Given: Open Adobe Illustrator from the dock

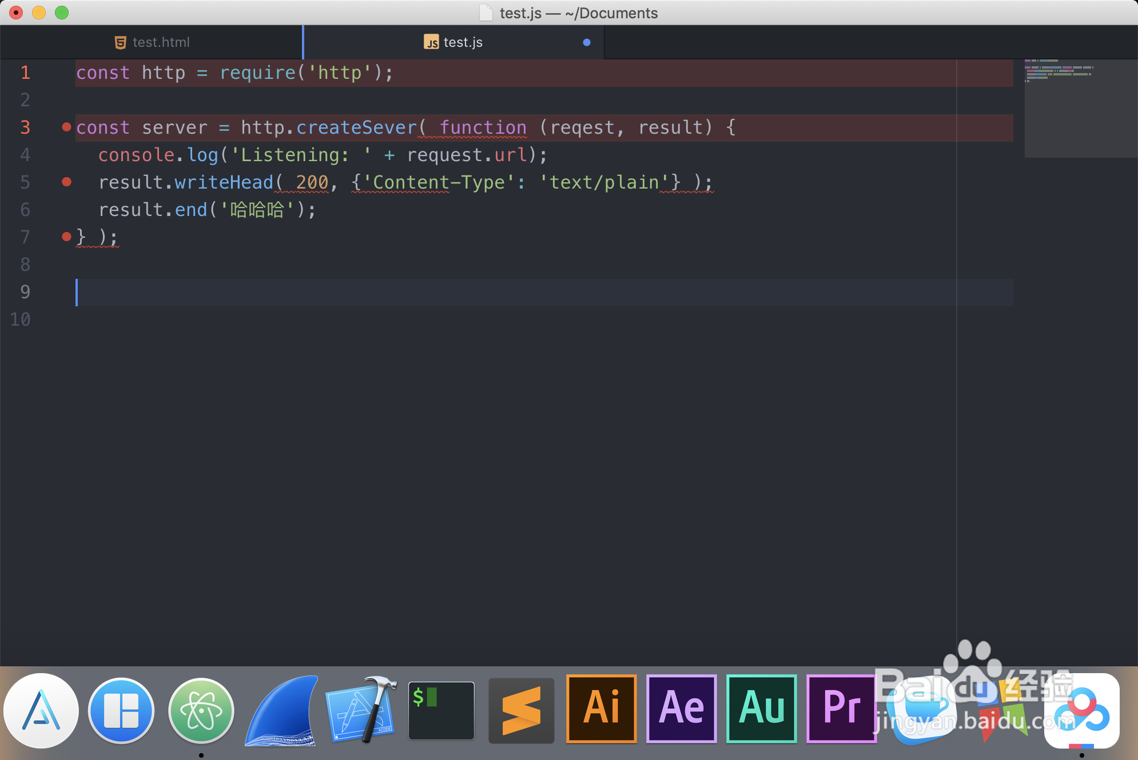Looking at the screenshot, I should (601, 709).
